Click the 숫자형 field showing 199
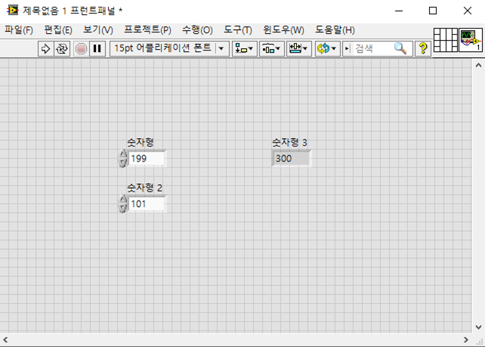Image resolution: width=485 pixels, height=347 pixels. click(147, 158)
